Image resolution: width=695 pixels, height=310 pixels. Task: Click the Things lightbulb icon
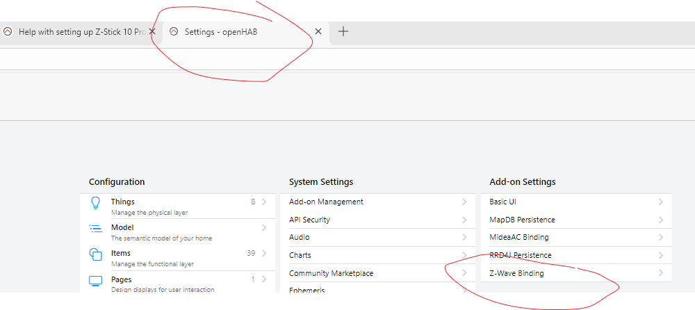click(96, 202)
